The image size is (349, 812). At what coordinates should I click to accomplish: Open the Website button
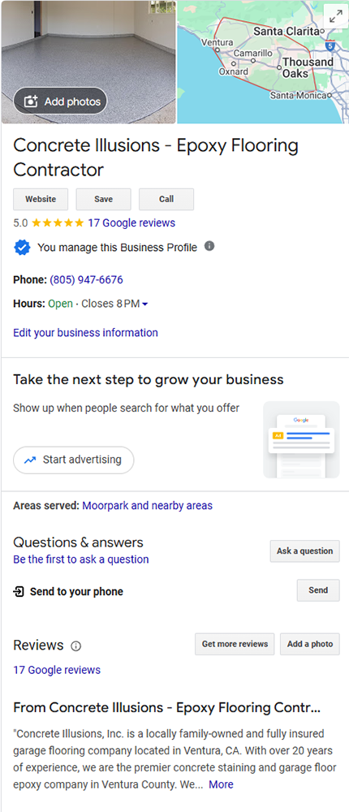point(41,199)
